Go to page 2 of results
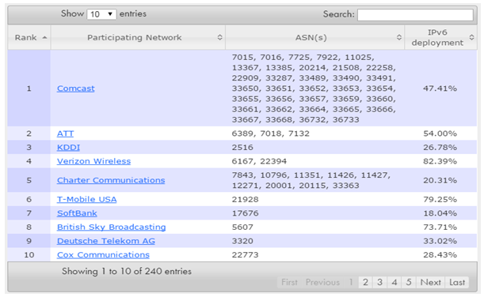 coord(365,282)
